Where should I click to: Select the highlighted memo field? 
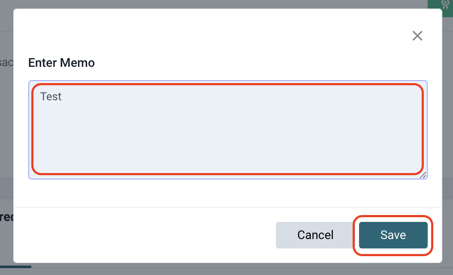click(226, 129)
